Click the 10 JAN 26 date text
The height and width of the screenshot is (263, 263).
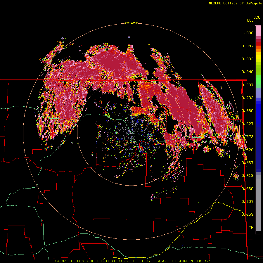point(183,261)
